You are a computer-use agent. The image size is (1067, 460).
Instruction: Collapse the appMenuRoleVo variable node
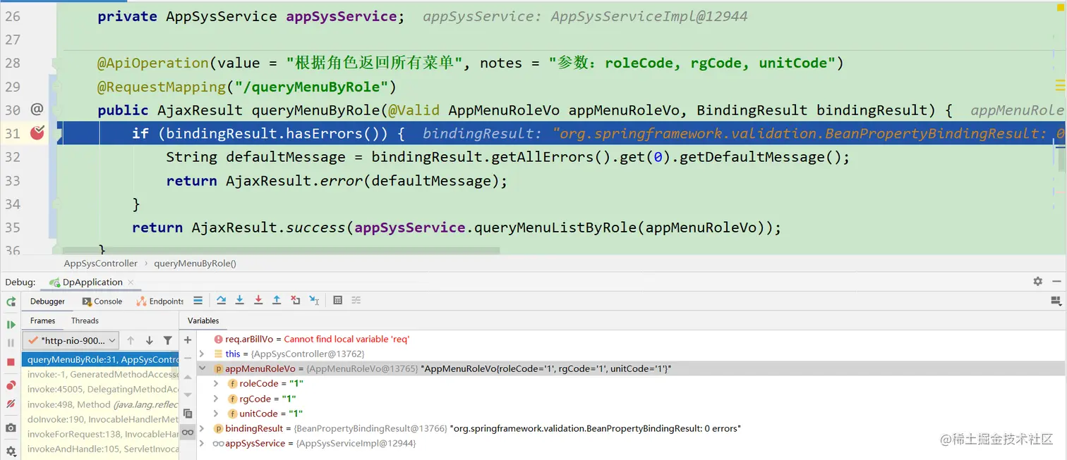pos(202,368)
